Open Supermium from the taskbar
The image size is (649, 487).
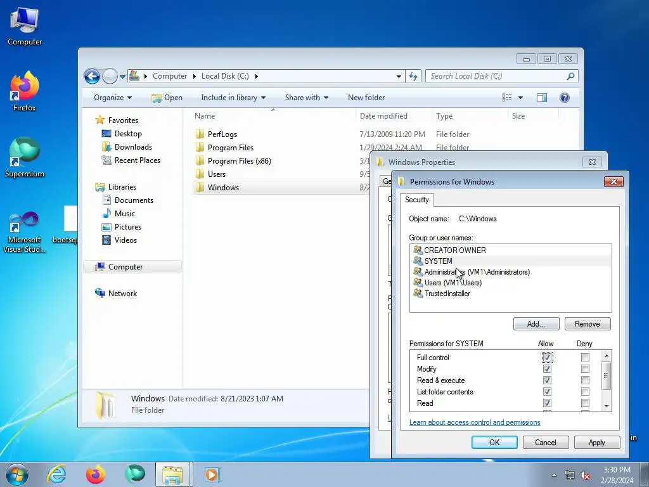[134, 474]
